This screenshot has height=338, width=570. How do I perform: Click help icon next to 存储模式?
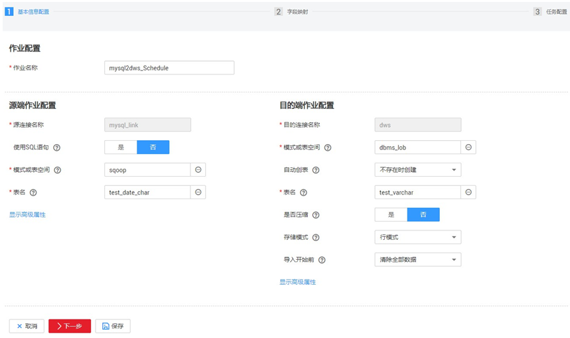click(316, 238)
